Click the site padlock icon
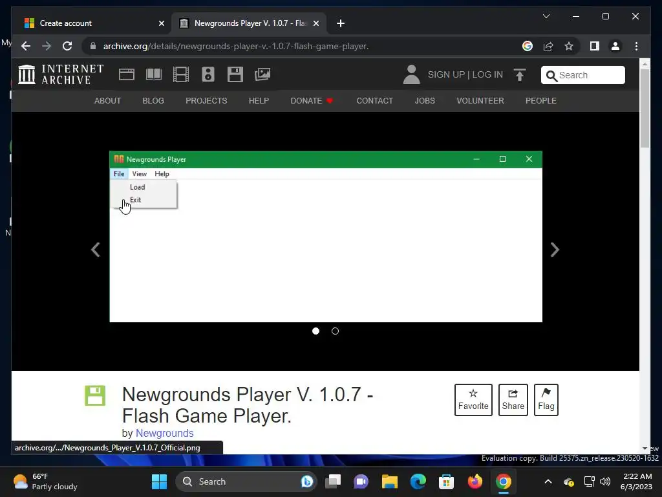Screen dimensions: 662x497 pos(93,46)
